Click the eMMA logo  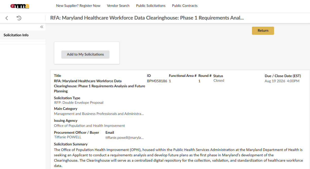tap(20, 6)
